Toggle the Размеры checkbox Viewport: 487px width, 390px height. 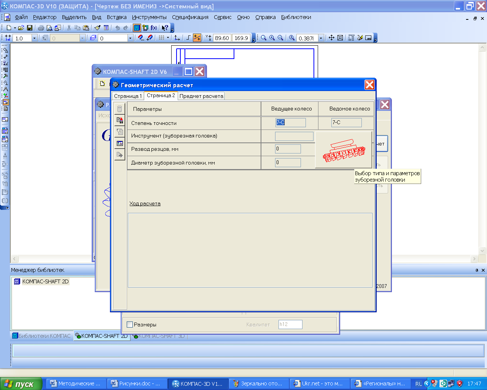pos(130,324)
